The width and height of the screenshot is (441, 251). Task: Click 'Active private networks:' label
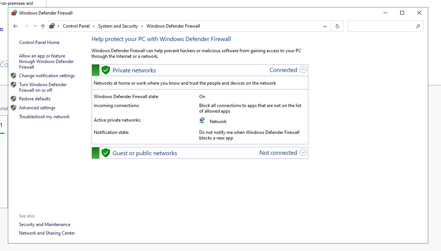tap(117, 120)
